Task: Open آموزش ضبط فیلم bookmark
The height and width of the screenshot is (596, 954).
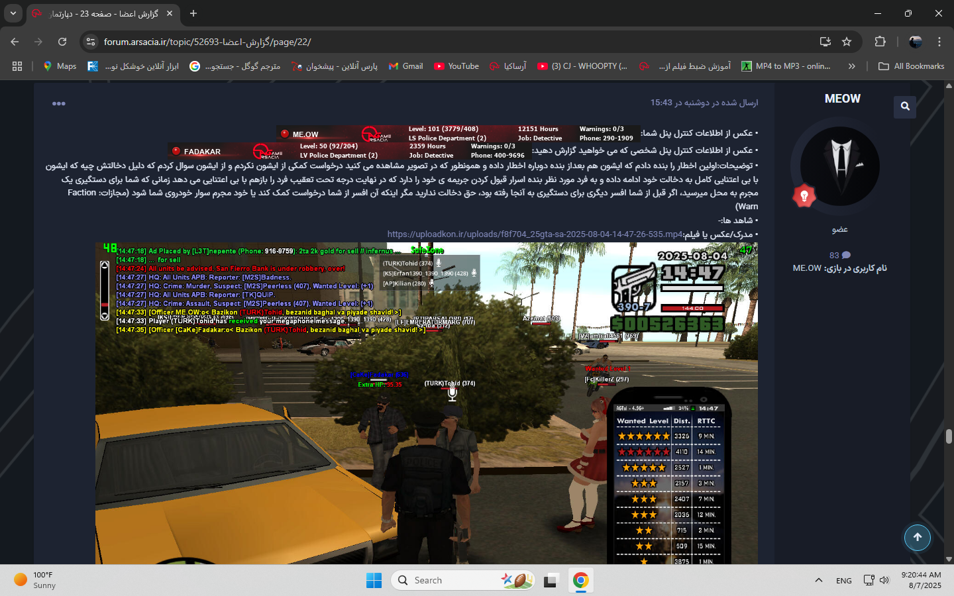Action: point(685,66)
